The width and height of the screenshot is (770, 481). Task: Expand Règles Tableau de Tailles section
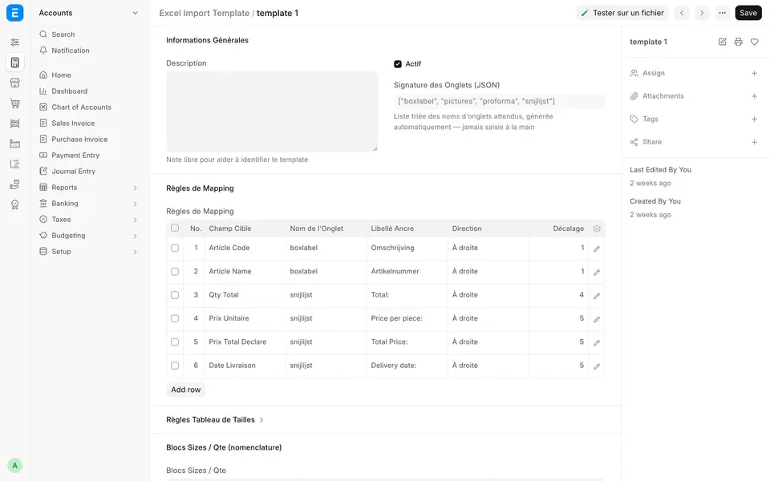click(215, 419)
